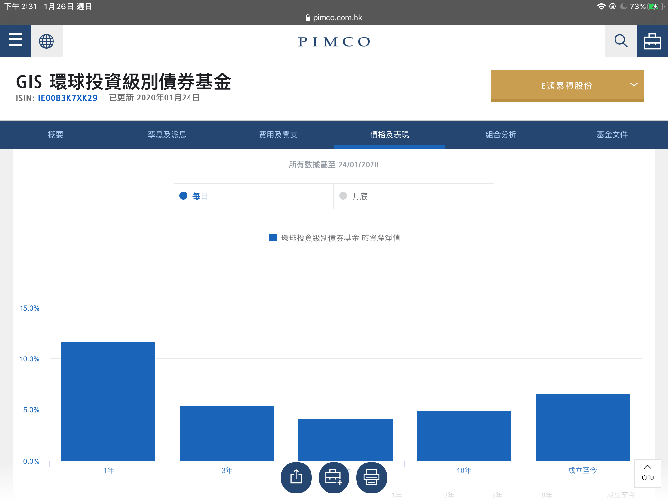Open the ISIN link IE00B3K7XK29
The width and height of the screenshot is (668, 501).
tap(67, 98)
